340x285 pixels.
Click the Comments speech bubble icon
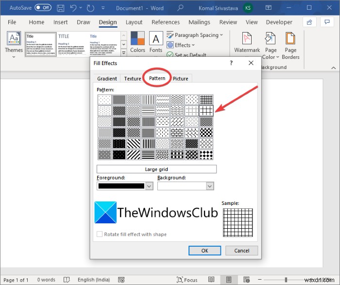coord(327,22)
